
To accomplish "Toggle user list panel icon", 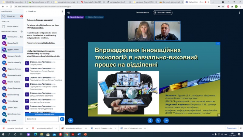I will click(69, 12).
